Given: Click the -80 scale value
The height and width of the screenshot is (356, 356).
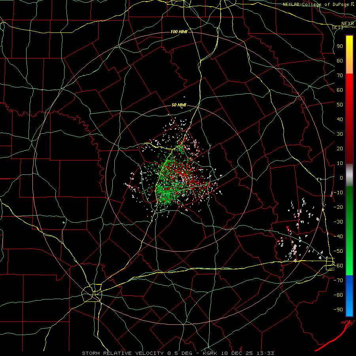Looking at the screenshot, I should click(x=338, y=295).
